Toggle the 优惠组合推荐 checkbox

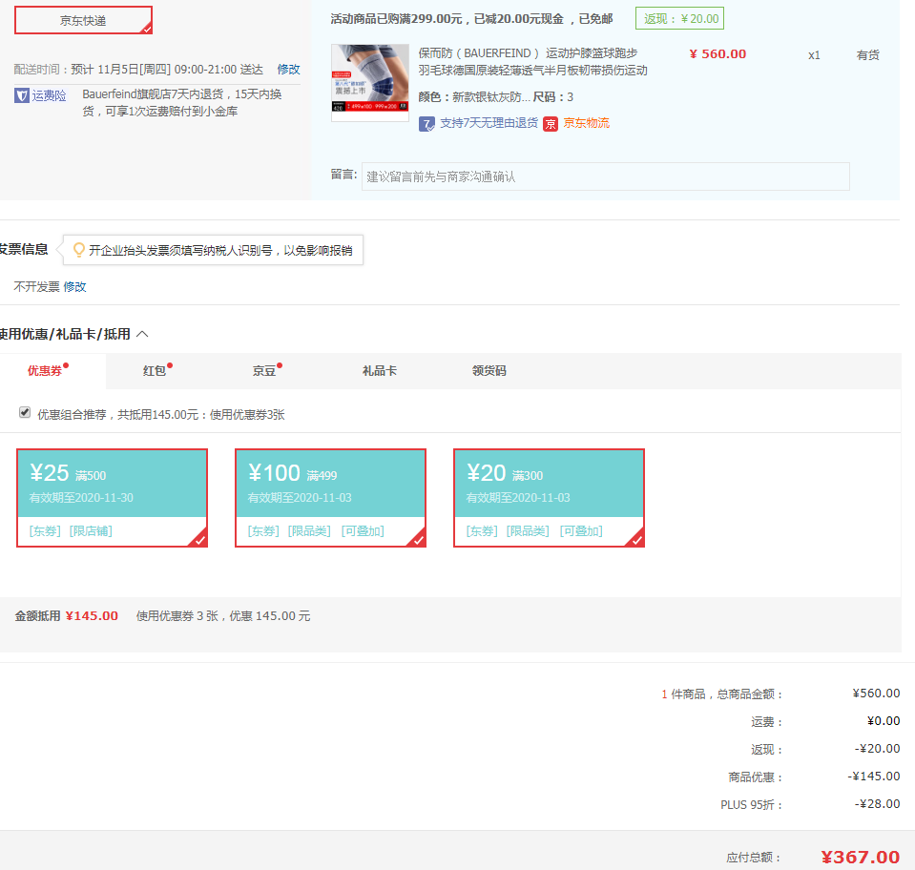[x=25, y=412]
